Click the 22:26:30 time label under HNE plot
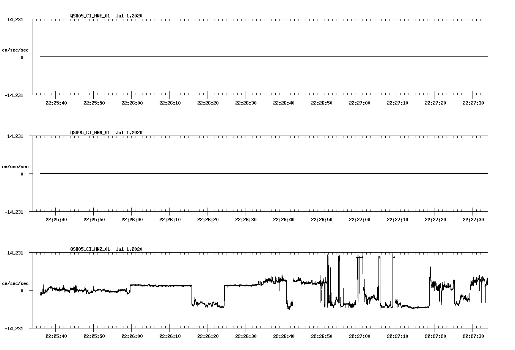Screen dimensions: 515x350 click(246, 103)
